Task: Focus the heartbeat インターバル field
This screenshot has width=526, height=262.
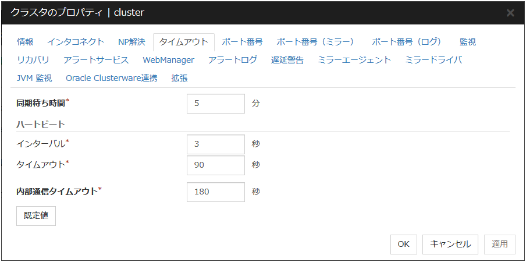Action: (216, 144)
